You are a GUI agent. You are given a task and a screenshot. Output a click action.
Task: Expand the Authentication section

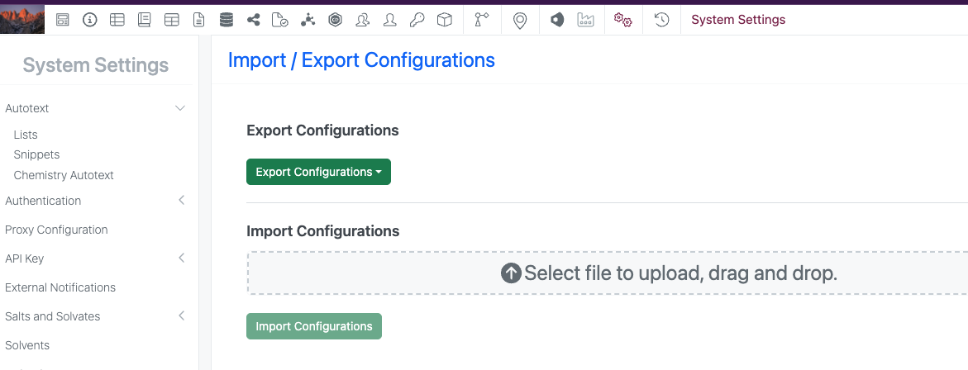tap(181, 201)
